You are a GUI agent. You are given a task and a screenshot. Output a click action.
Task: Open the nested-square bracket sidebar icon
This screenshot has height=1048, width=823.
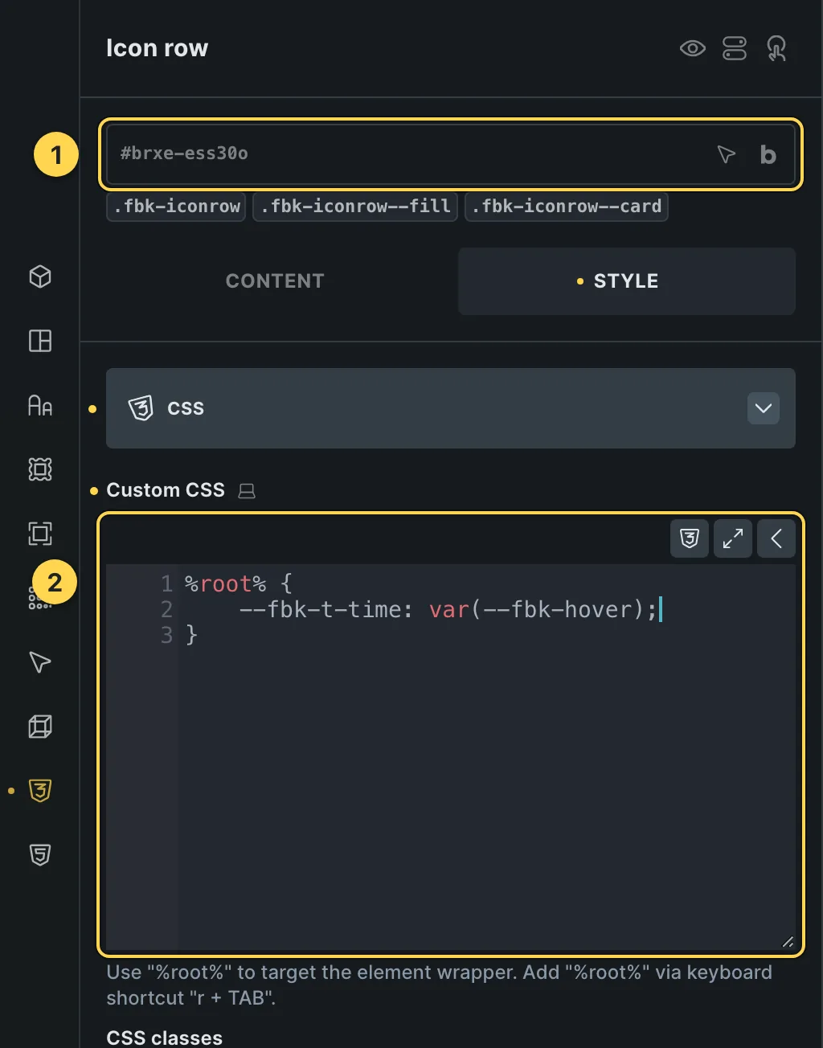click(40, 534)
